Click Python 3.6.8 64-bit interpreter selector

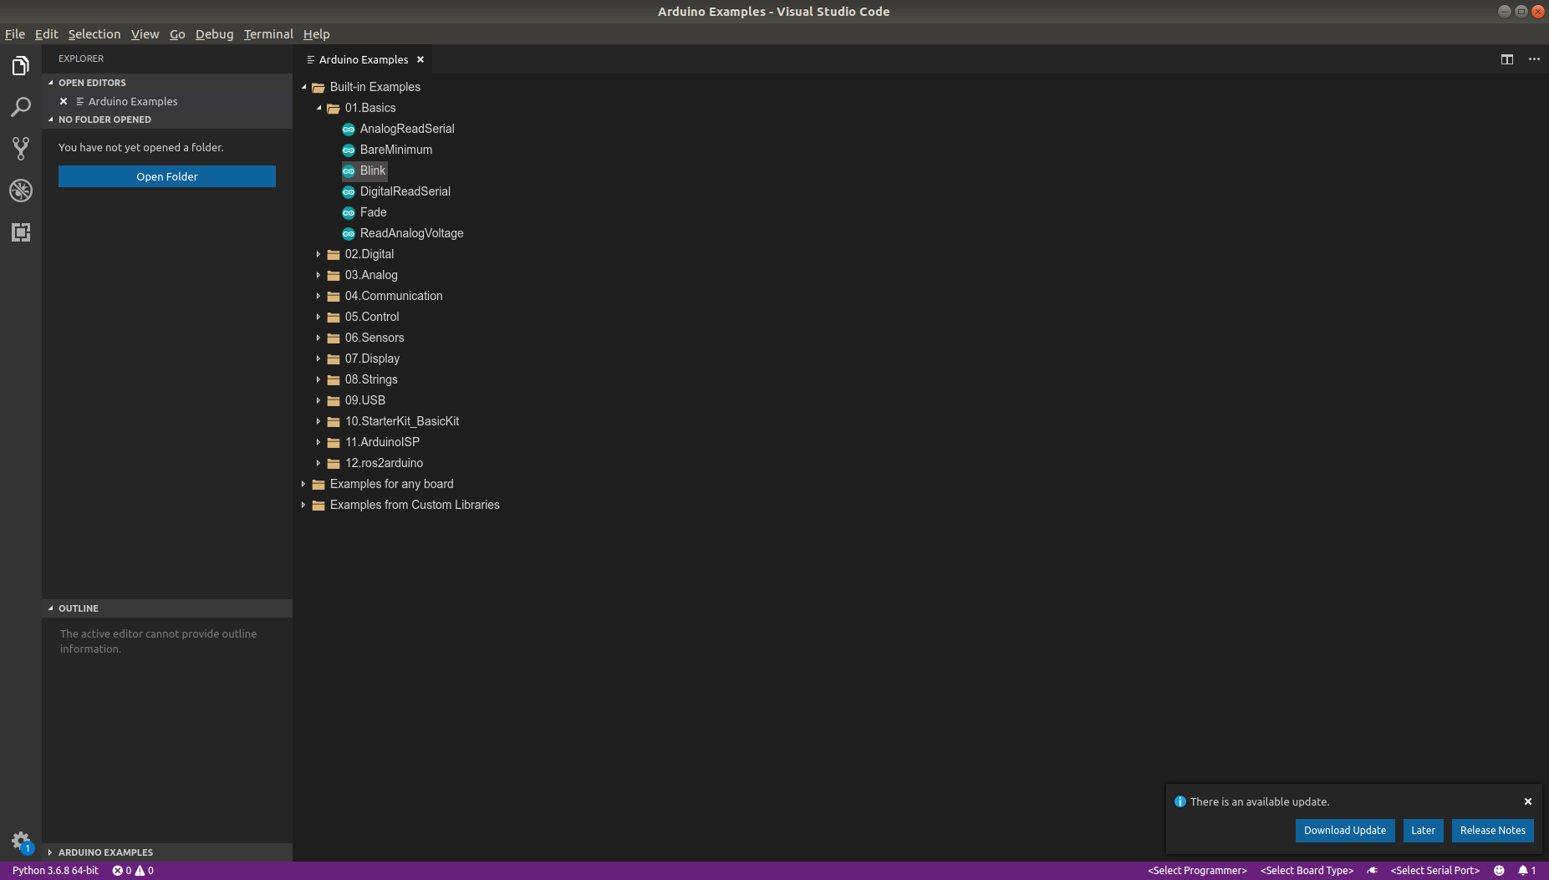coord(55,871)
